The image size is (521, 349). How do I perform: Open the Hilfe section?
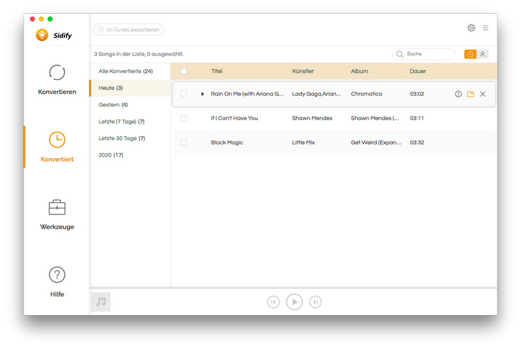57,282
